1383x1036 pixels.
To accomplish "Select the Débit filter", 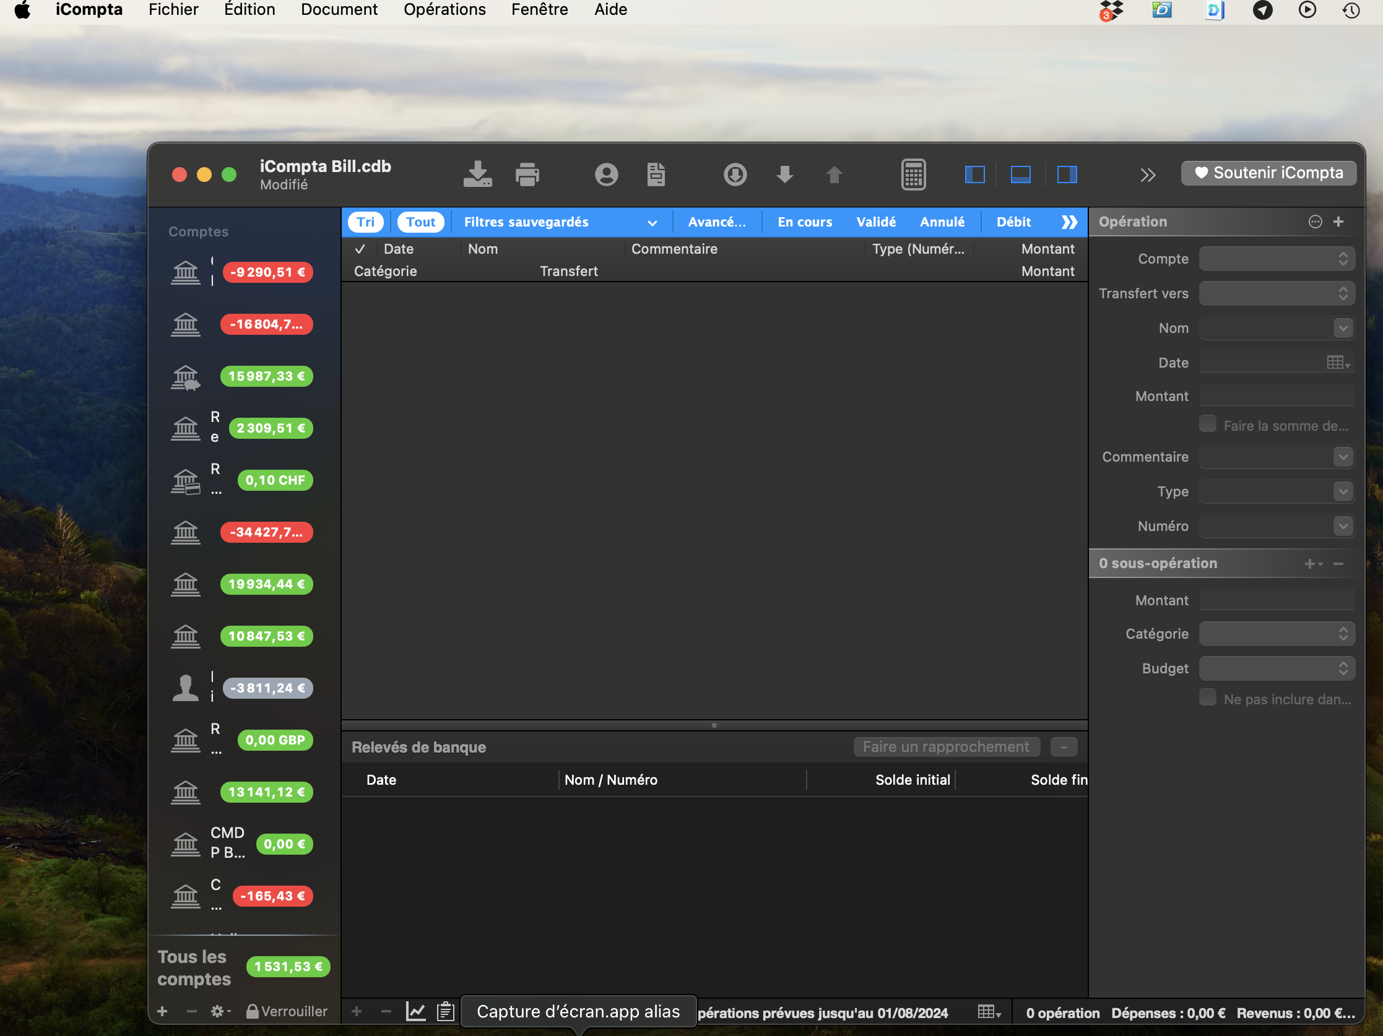I will point(1013,222).
